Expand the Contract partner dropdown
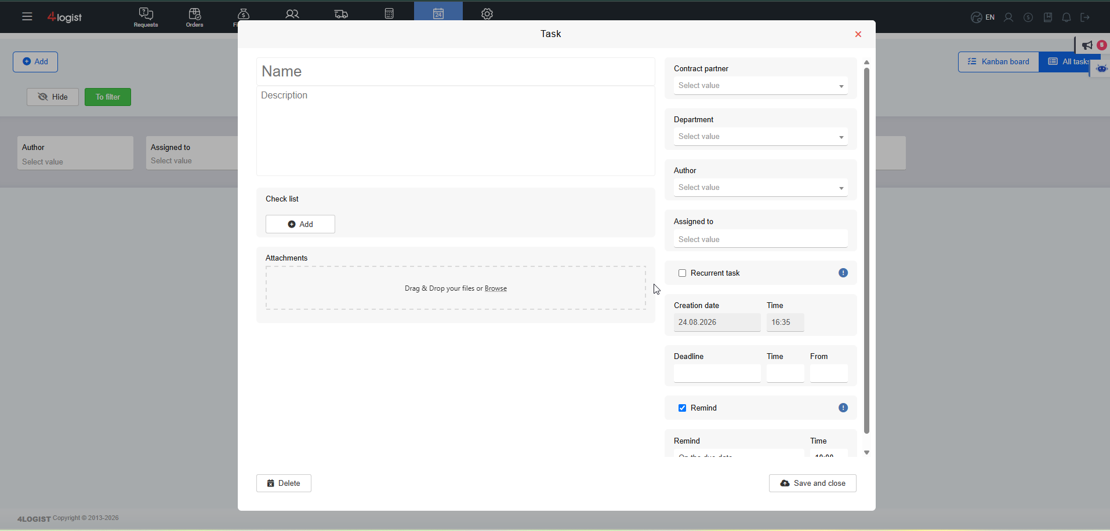This screenshot has height=531, width=1110. point(761,86)
